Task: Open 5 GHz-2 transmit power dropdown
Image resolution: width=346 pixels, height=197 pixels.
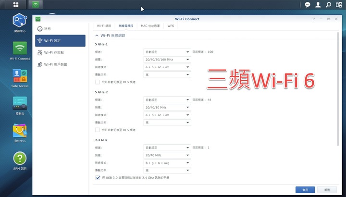Action: pyautogui.click(x=167, y=123)
